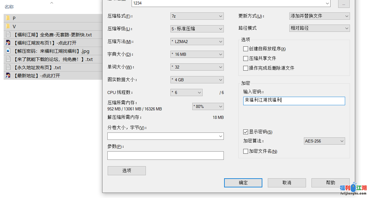
Task: Click the 确定 button
Action: (243, 183)
